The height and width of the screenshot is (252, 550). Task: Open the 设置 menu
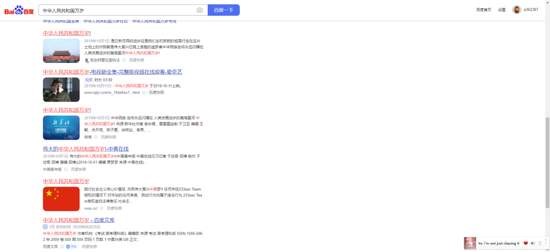coord(502,10)
